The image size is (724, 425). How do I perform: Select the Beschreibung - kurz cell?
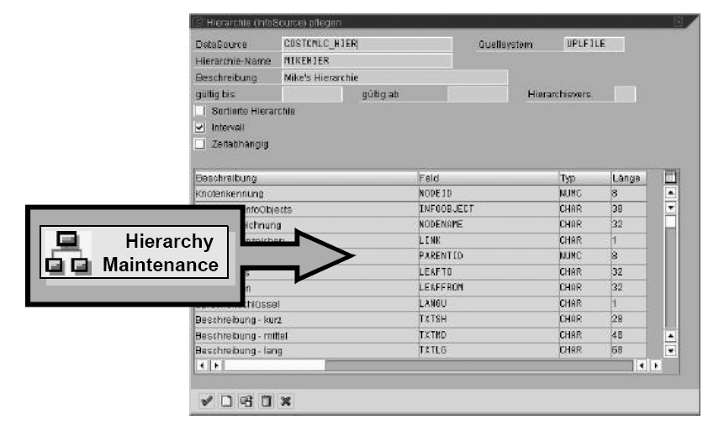[306, 319]
